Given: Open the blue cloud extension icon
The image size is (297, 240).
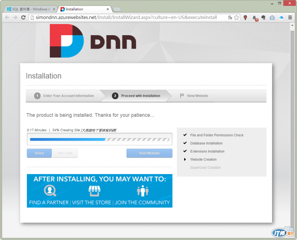Looking at the screenshot, I should (x=281, y=17).
